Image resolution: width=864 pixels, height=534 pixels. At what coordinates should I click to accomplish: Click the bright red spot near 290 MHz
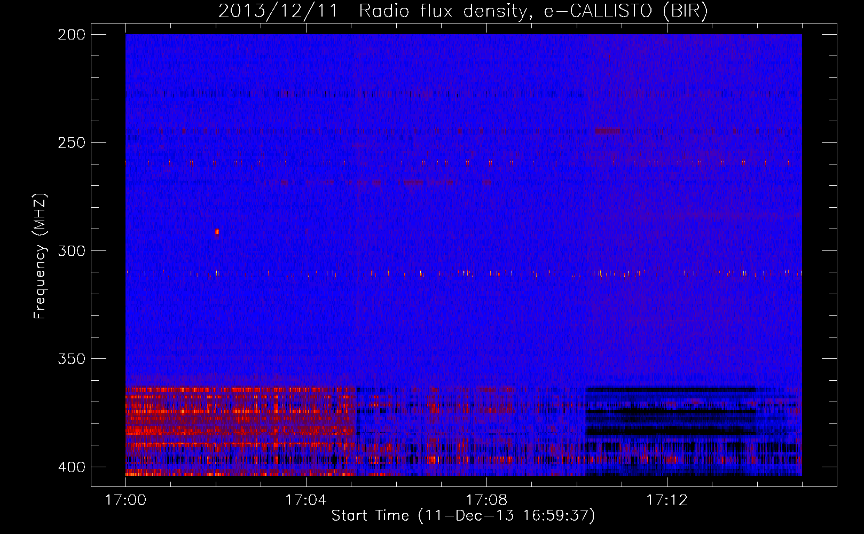click(x=217, y=232)
